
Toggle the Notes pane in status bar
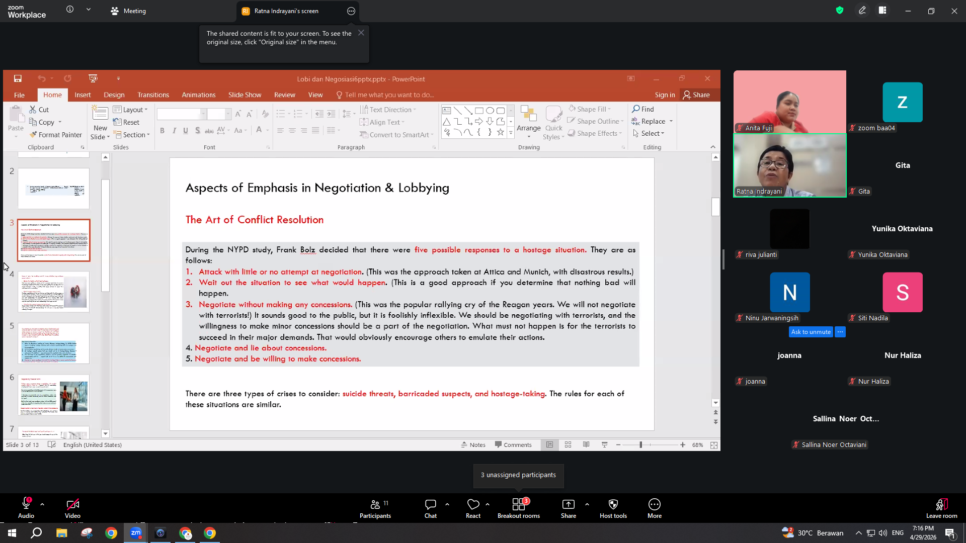pyautogui.click(x=473, y=445)
